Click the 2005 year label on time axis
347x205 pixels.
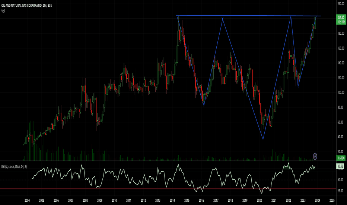pos(42,201)
